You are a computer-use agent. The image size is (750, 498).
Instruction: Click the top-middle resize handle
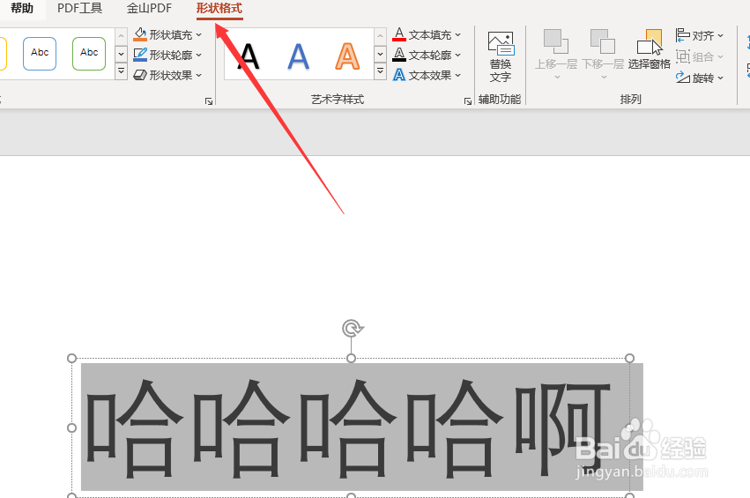pos(351,359)
